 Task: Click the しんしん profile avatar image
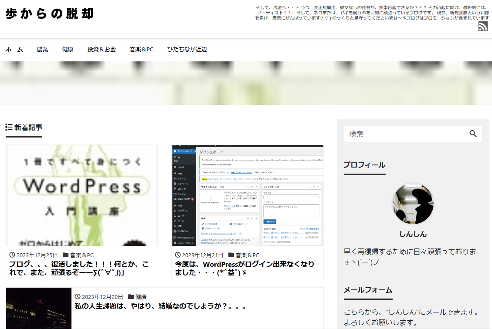click(413, 203)
